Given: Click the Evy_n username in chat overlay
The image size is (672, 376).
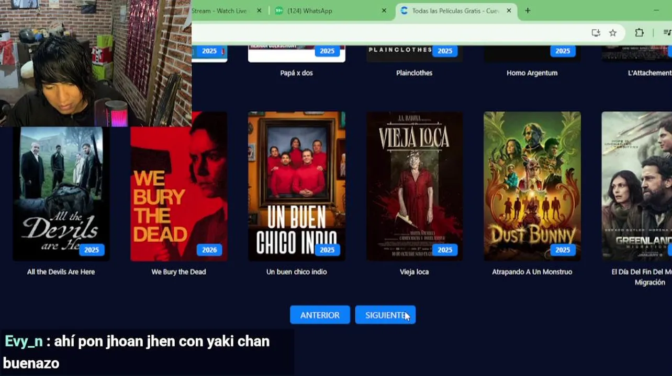Looking at the screenshot, I should point(24,342).
